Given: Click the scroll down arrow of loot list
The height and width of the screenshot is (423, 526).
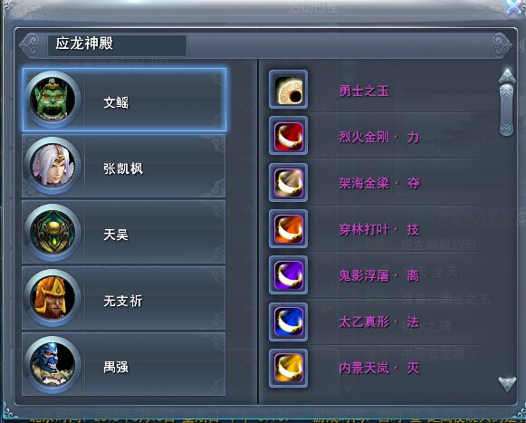Looking at the screenshot, I should click(507, 384).
